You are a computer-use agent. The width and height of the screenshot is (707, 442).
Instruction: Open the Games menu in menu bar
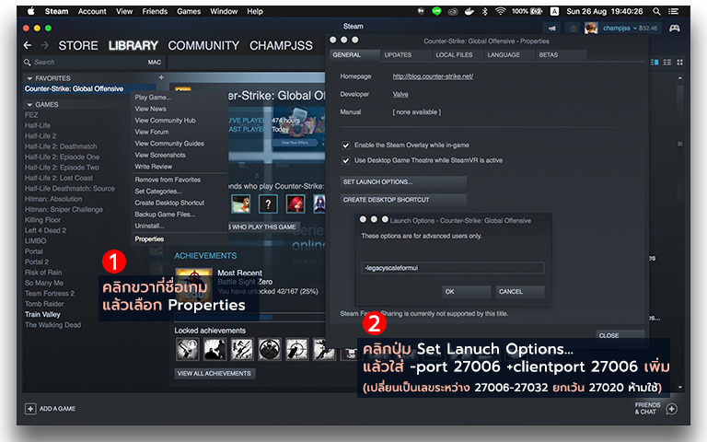point(189,11)
